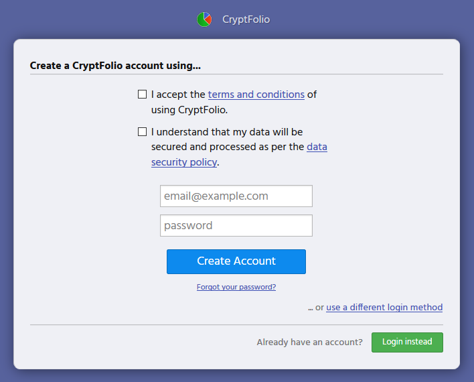Open the terms and conditions link
Viewport: 474px width, 382px height.
256,94
